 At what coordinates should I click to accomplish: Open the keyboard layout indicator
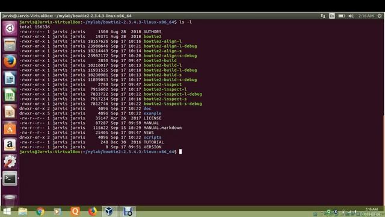(x=332, y=16)
